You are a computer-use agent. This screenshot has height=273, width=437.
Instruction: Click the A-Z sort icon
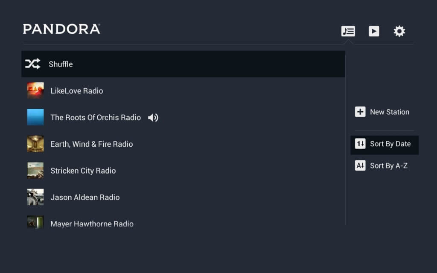(360, 166)
